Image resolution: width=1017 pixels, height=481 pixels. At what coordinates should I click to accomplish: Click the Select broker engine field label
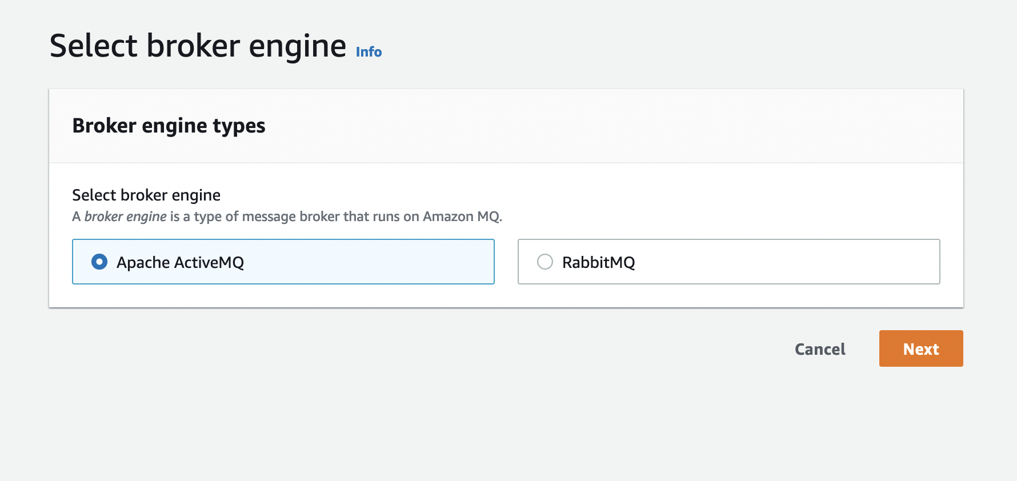click(146, 195)
